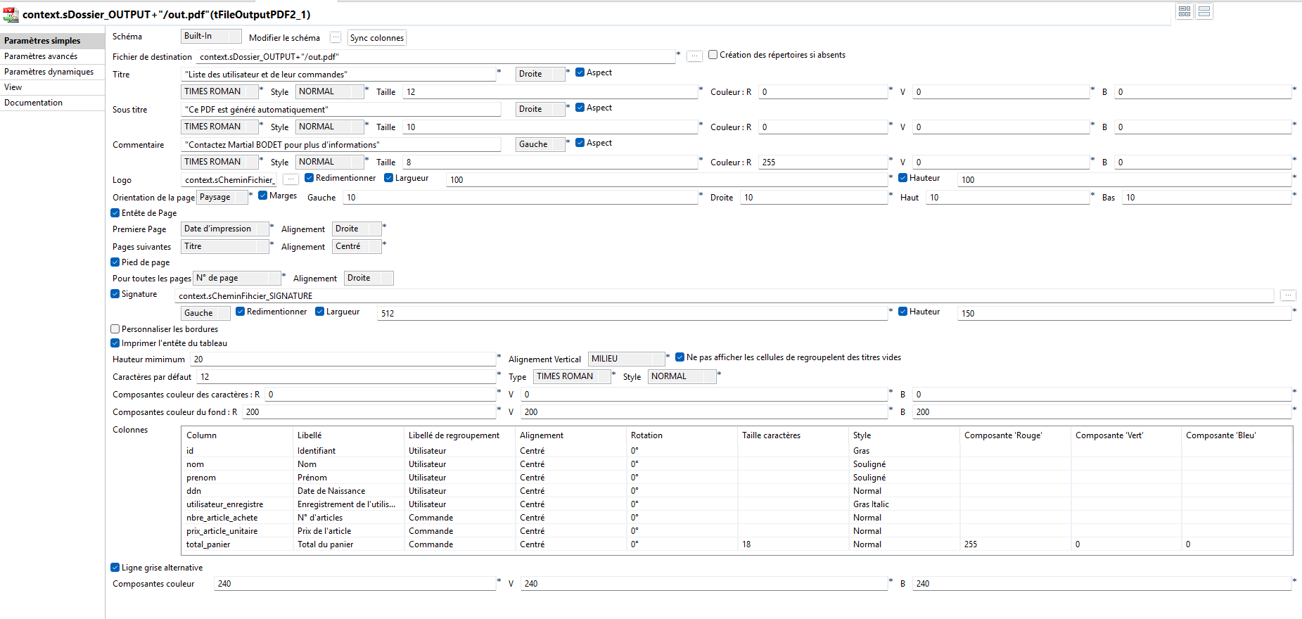Click the tFileOutputPDF component icon in title
1302x619 pixels.
click(11, 14)
